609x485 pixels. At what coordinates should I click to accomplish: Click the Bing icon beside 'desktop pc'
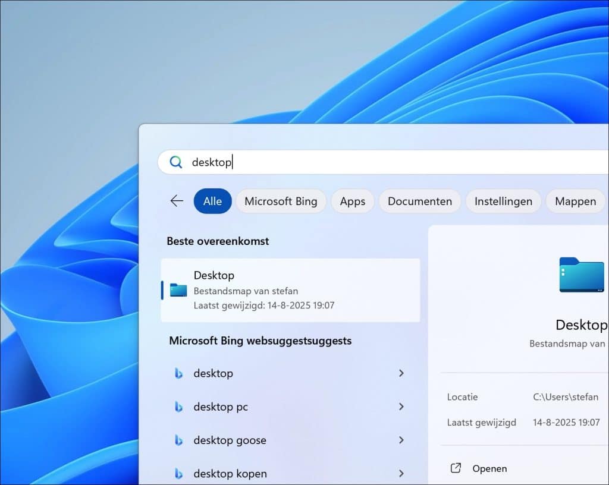click(178, 407)
